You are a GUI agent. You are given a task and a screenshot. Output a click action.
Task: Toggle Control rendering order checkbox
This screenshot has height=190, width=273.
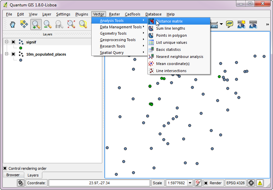5,168
